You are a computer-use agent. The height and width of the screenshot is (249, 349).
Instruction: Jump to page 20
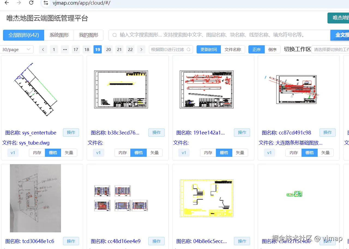click(109, 49)
